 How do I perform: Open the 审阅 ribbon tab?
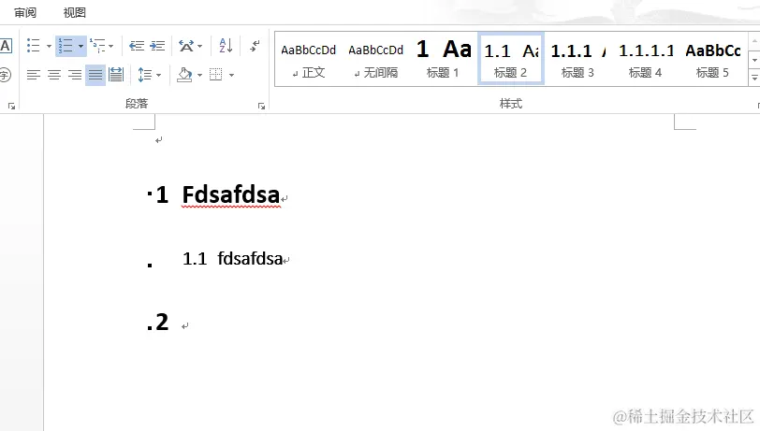click(x=24, y=12)
